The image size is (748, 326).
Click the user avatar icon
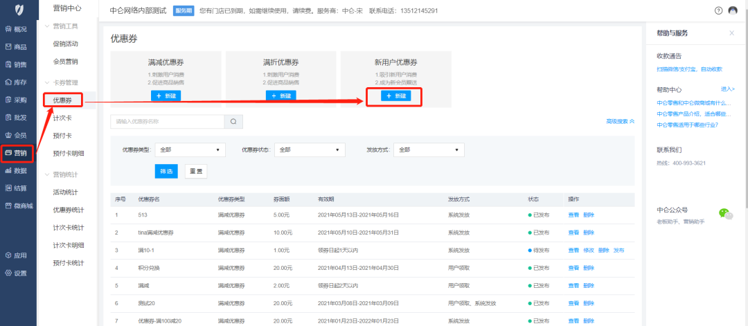tap(733, 10)
